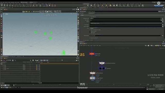Click the timeline range slider bar

82,87
